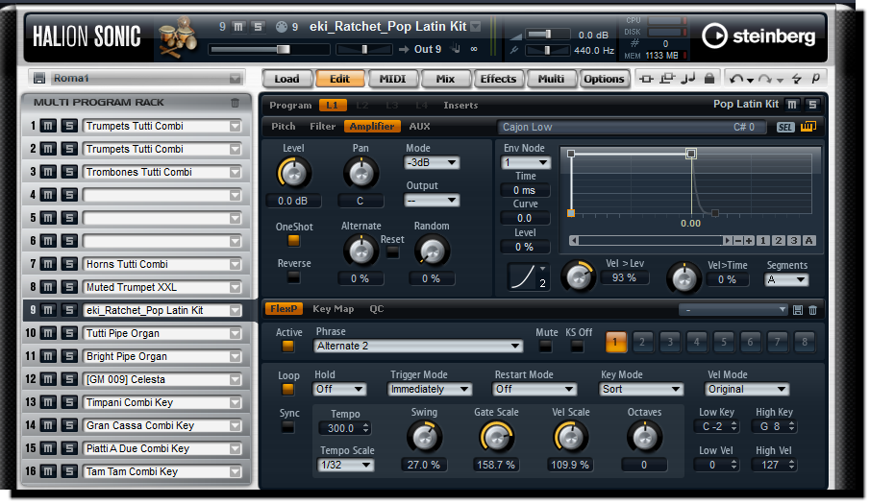
Task: Click envelope button 1 below the graph
Action: point(763,240)
